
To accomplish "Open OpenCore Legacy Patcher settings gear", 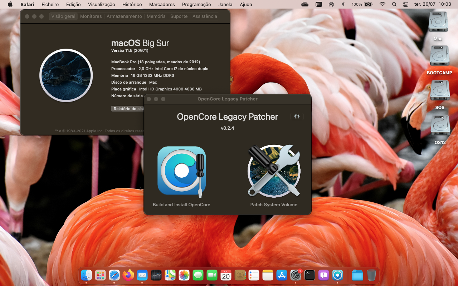I will click(297, 117).
